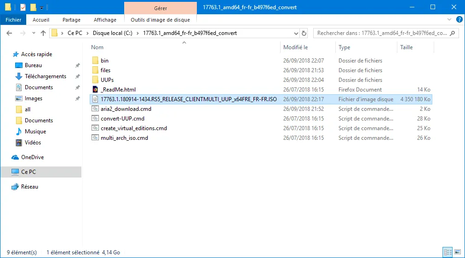Open Musique in the navigation pane

tap(35, 132)
